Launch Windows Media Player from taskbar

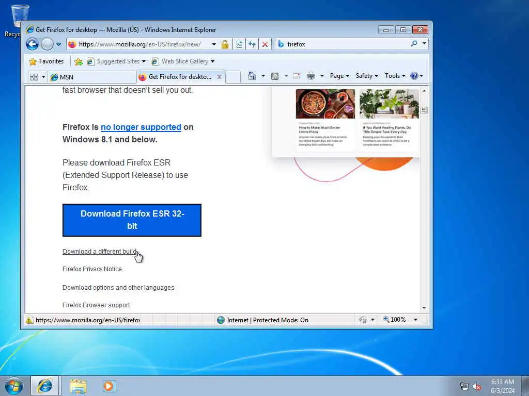coord(109,386)
